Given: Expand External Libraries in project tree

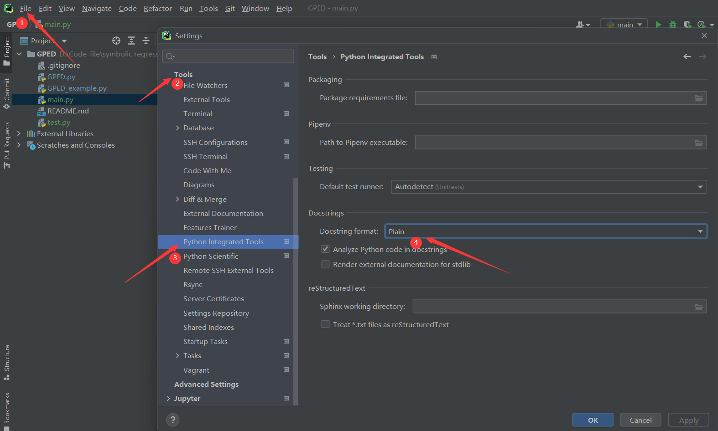Looking at the screenshot, I should pos(19,133).
